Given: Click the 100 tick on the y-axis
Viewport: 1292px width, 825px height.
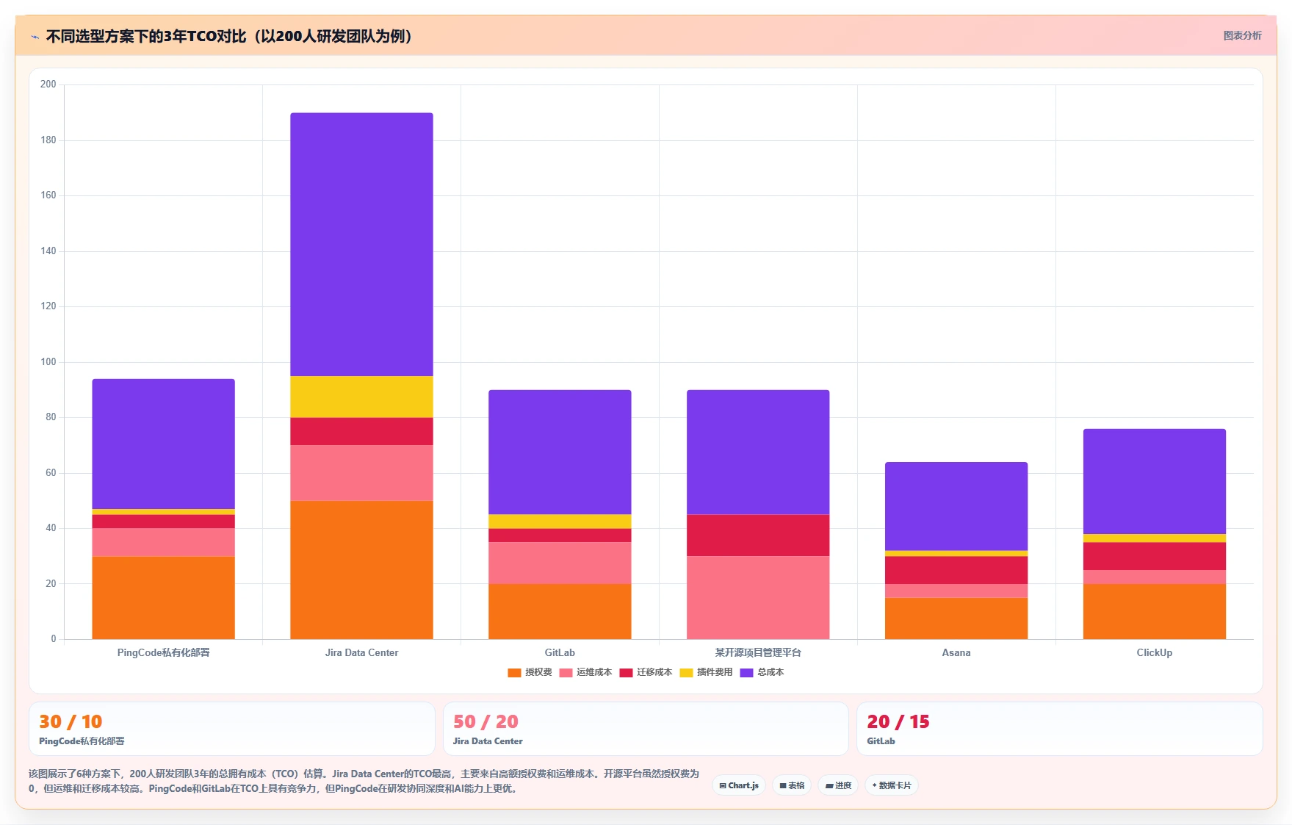Looking at the screenshot, I should (x=48, y=361).
